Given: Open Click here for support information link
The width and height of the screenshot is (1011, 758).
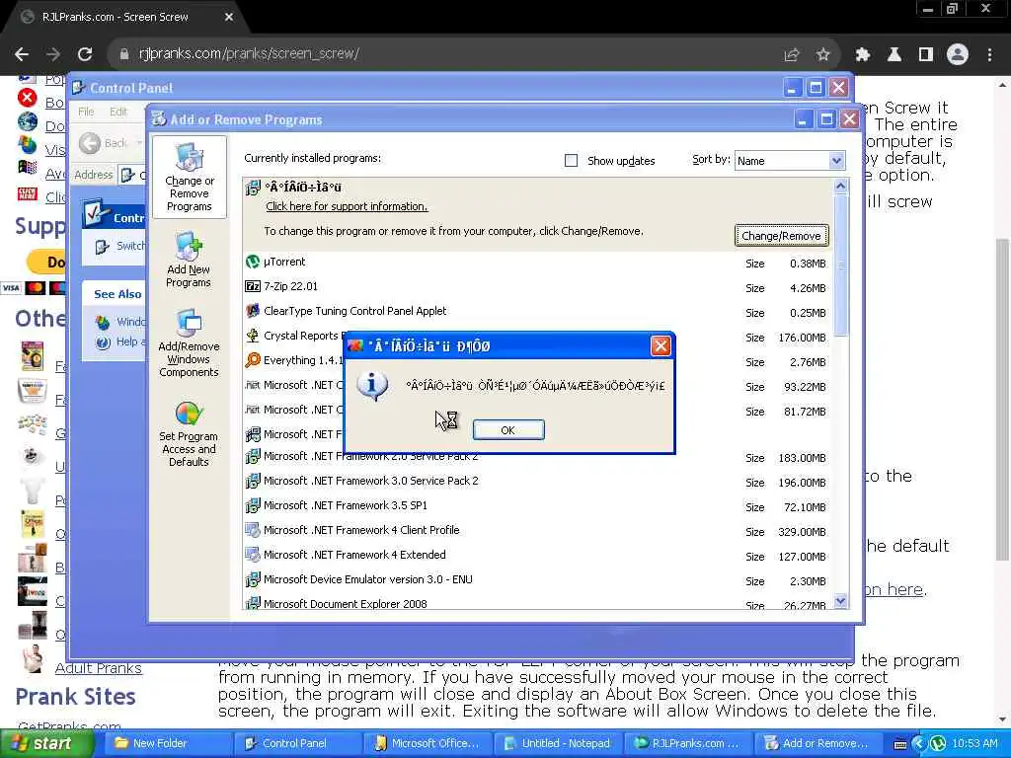Looking at the screenshot, I should (x=347, y=206).
